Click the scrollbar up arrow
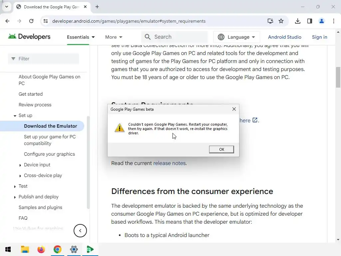341x256 pixels. [338, 32]
